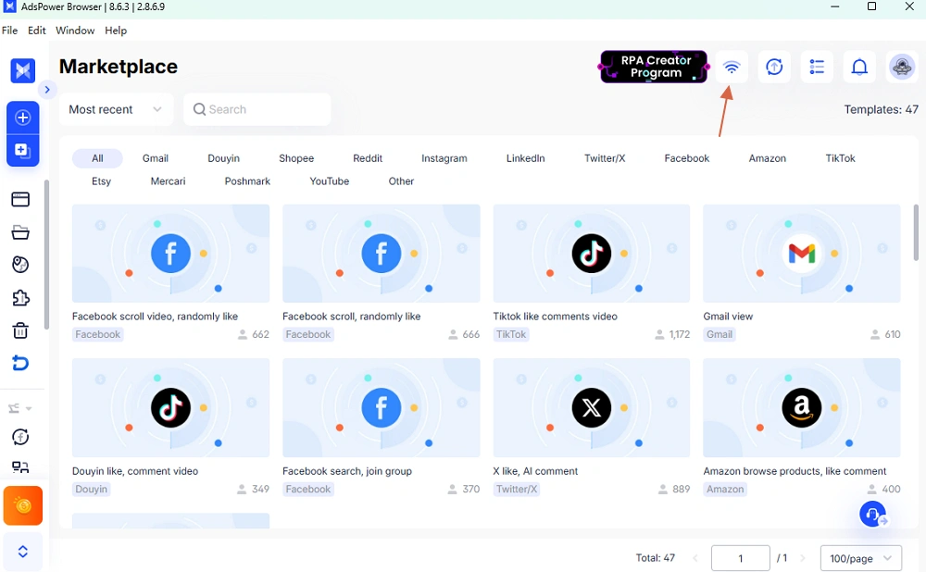926x572 pixels.
Task: Select the Facebook category filter tab
Action: [x=687, y=158]
